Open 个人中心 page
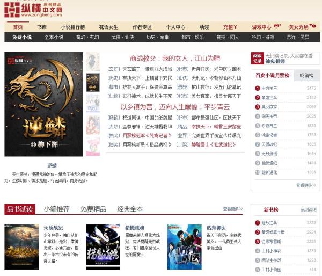This screenshot has height=276, width=322. (175, 27)
